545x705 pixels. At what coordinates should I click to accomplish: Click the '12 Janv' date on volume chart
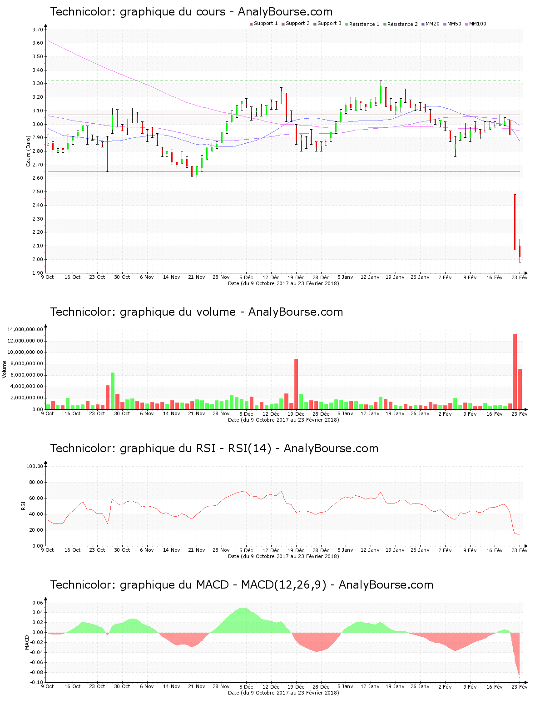pos(370,413)
